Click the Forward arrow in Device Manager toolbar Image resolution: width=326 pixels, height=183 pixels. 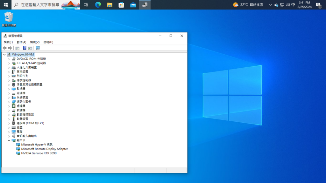point(10,48)
